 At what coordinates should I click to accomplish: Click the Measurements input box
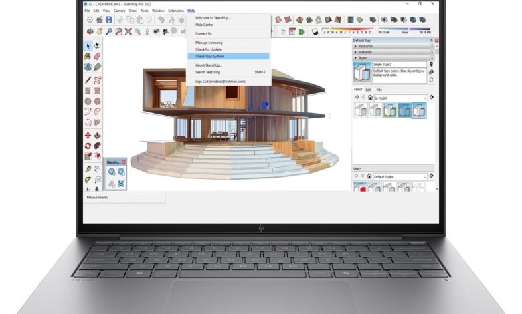tap(137, 197)
